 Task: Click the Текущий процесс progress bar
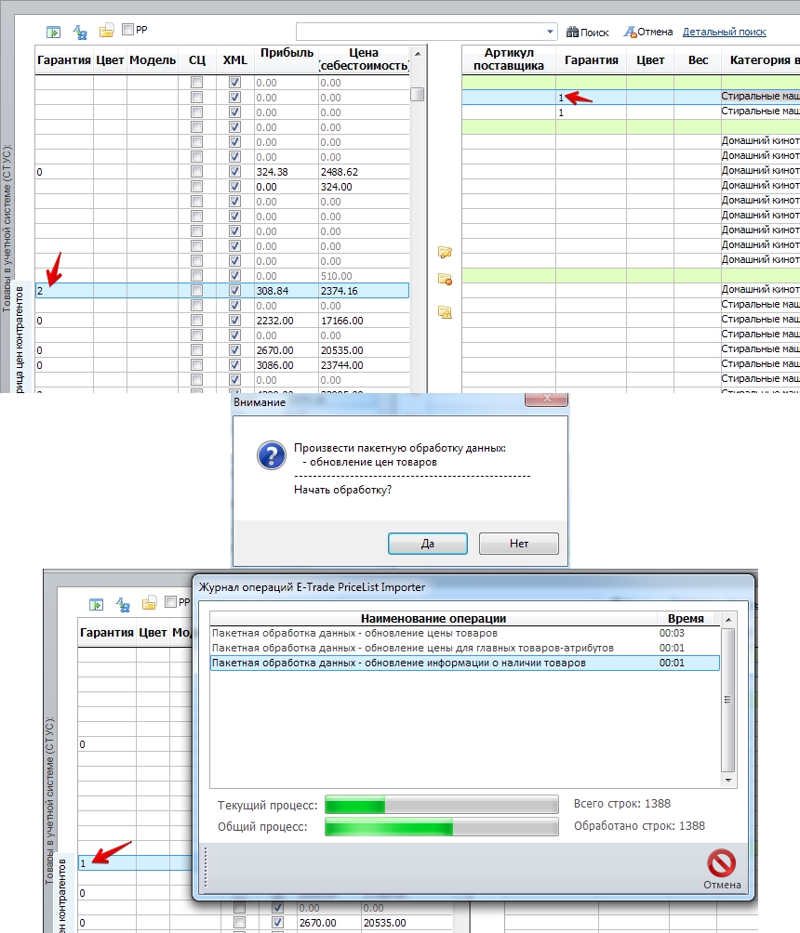[x=442, y=805]
